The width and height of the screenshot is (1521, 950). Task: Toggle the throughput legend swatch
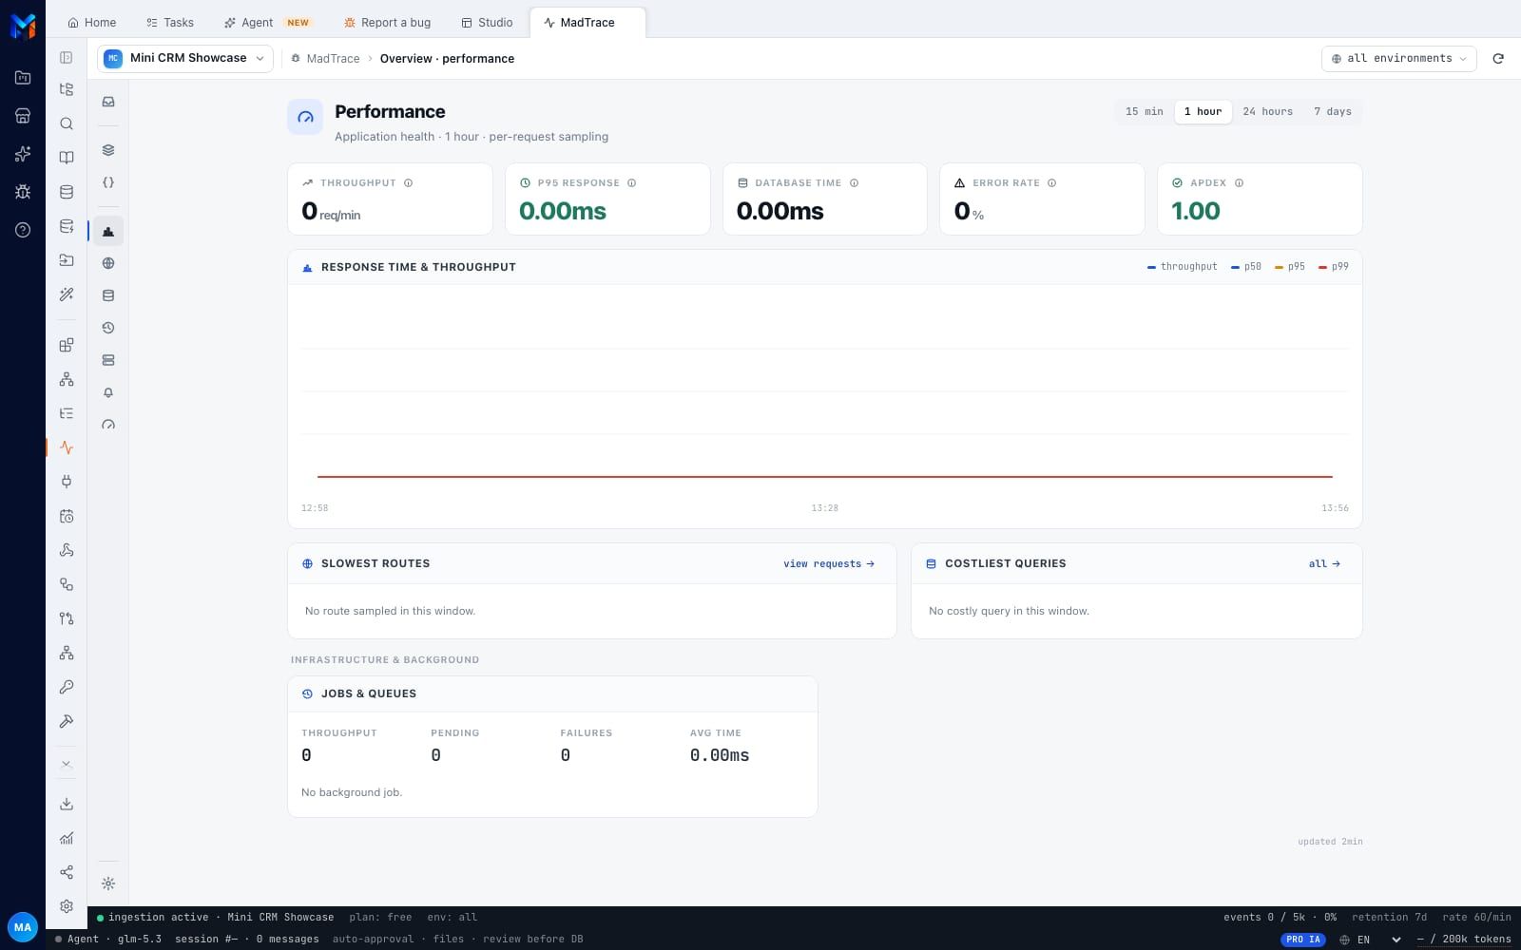pos(1152,267)
